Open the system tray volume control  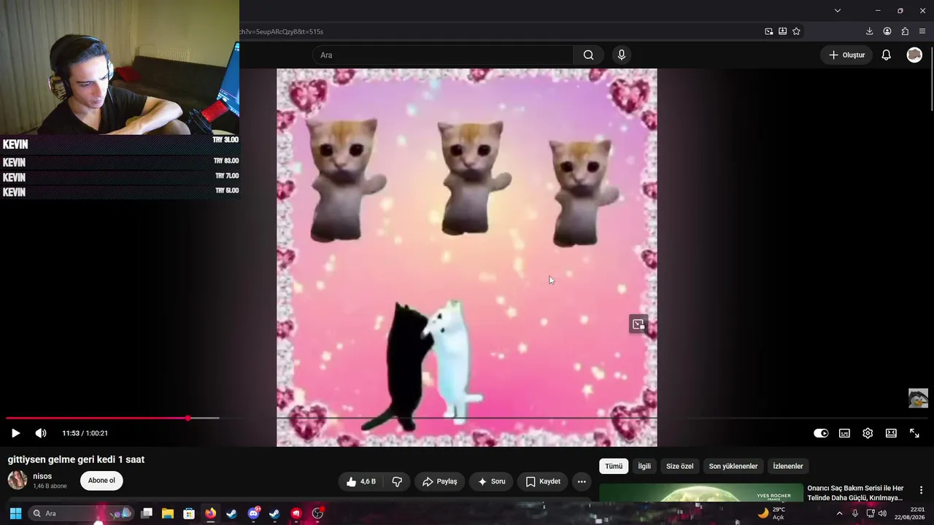pyautogui.click(x=882, y=513)
